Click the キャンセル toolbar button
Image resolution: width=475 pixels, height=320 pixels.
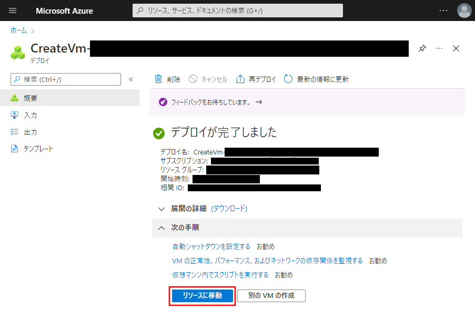208,79
